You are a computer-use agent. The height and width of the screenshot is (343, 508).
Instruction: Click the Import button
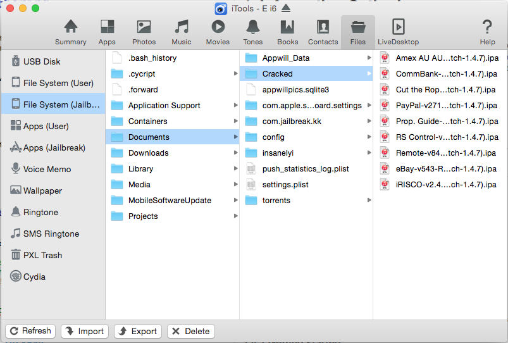[85, 331]
